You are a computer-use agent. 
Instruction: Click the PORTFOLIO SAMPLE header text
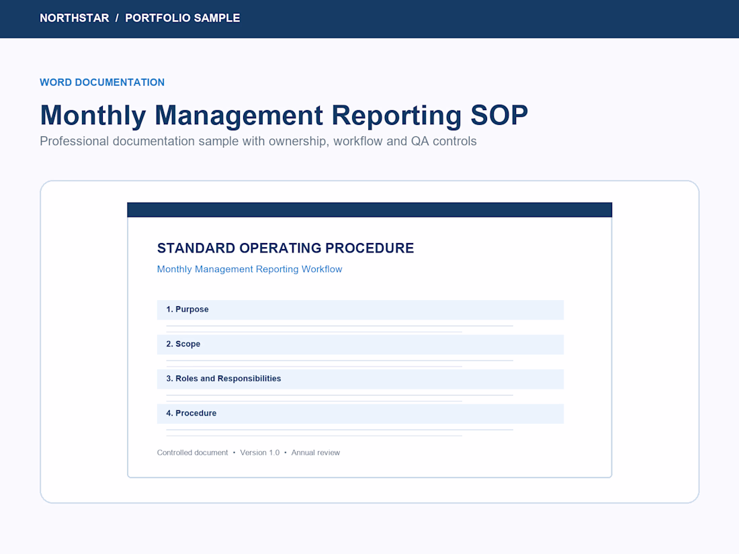click(x=182, y=18)
